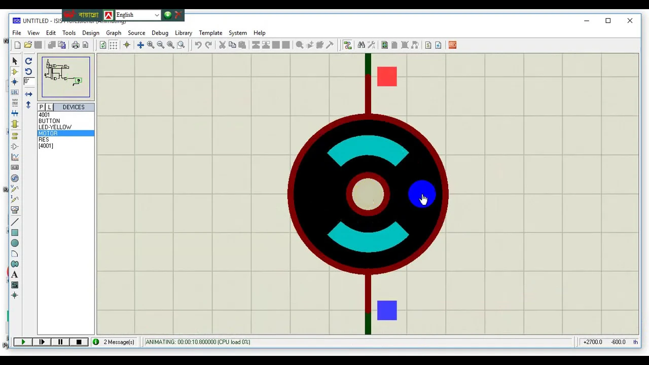The image size is (649, 365).
Task: Select the Component mode tool
Action: (15, 71)
